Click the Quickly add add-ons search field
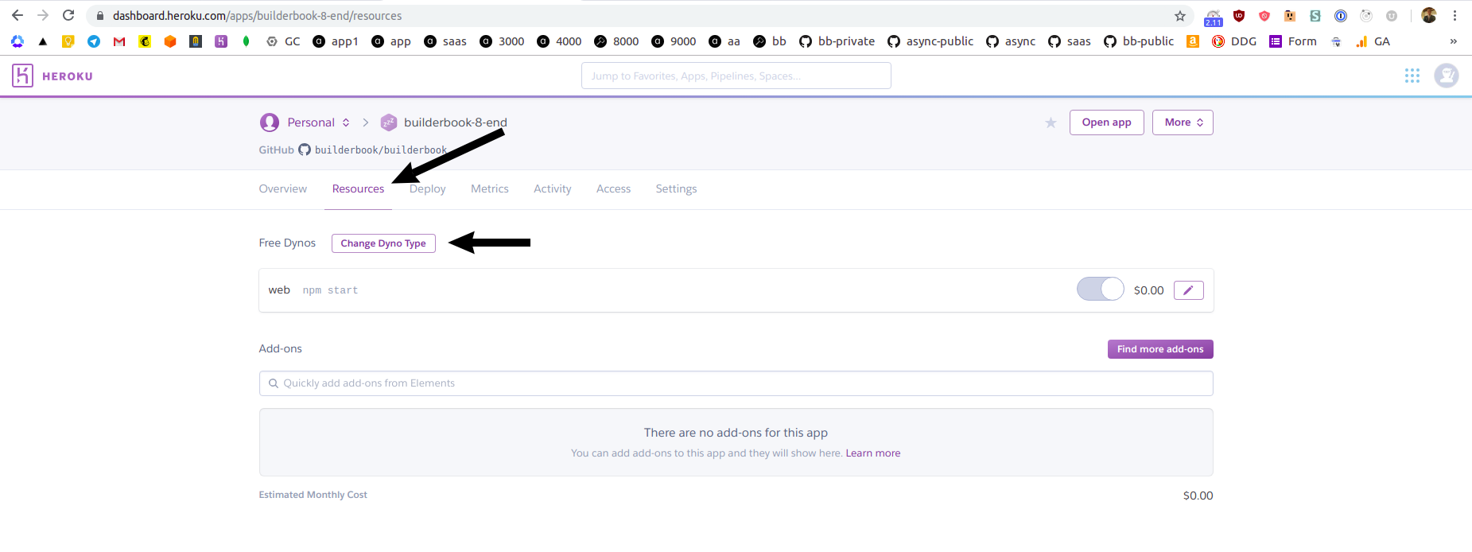The height and width of the screenshot is (552, 1472). tap(736, 383)
